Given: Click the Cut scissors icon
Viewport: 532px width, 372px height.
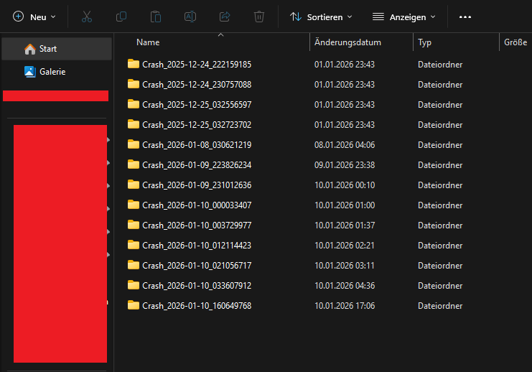Looking at the screenshot, I should click(87, 17).
